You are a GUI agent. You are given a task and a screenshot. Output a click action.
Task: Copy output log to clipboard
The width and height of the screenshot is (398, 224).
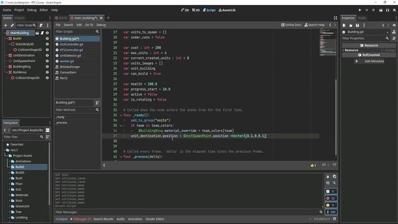click(x=335, y=177)
